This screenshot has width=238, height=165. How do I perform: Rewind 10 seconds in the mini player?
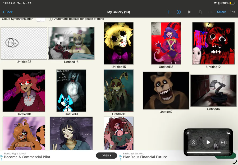193,142
